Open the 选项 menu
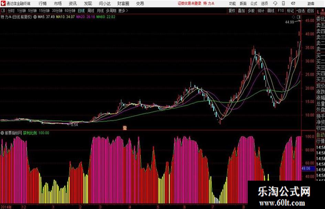325x209 pixels. (264, 3)
